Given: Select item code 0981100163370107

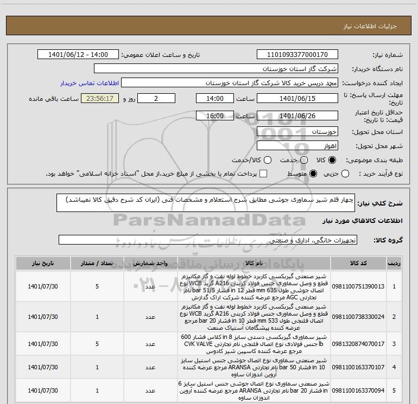Looking at the screenshot, I should point(358,367).
